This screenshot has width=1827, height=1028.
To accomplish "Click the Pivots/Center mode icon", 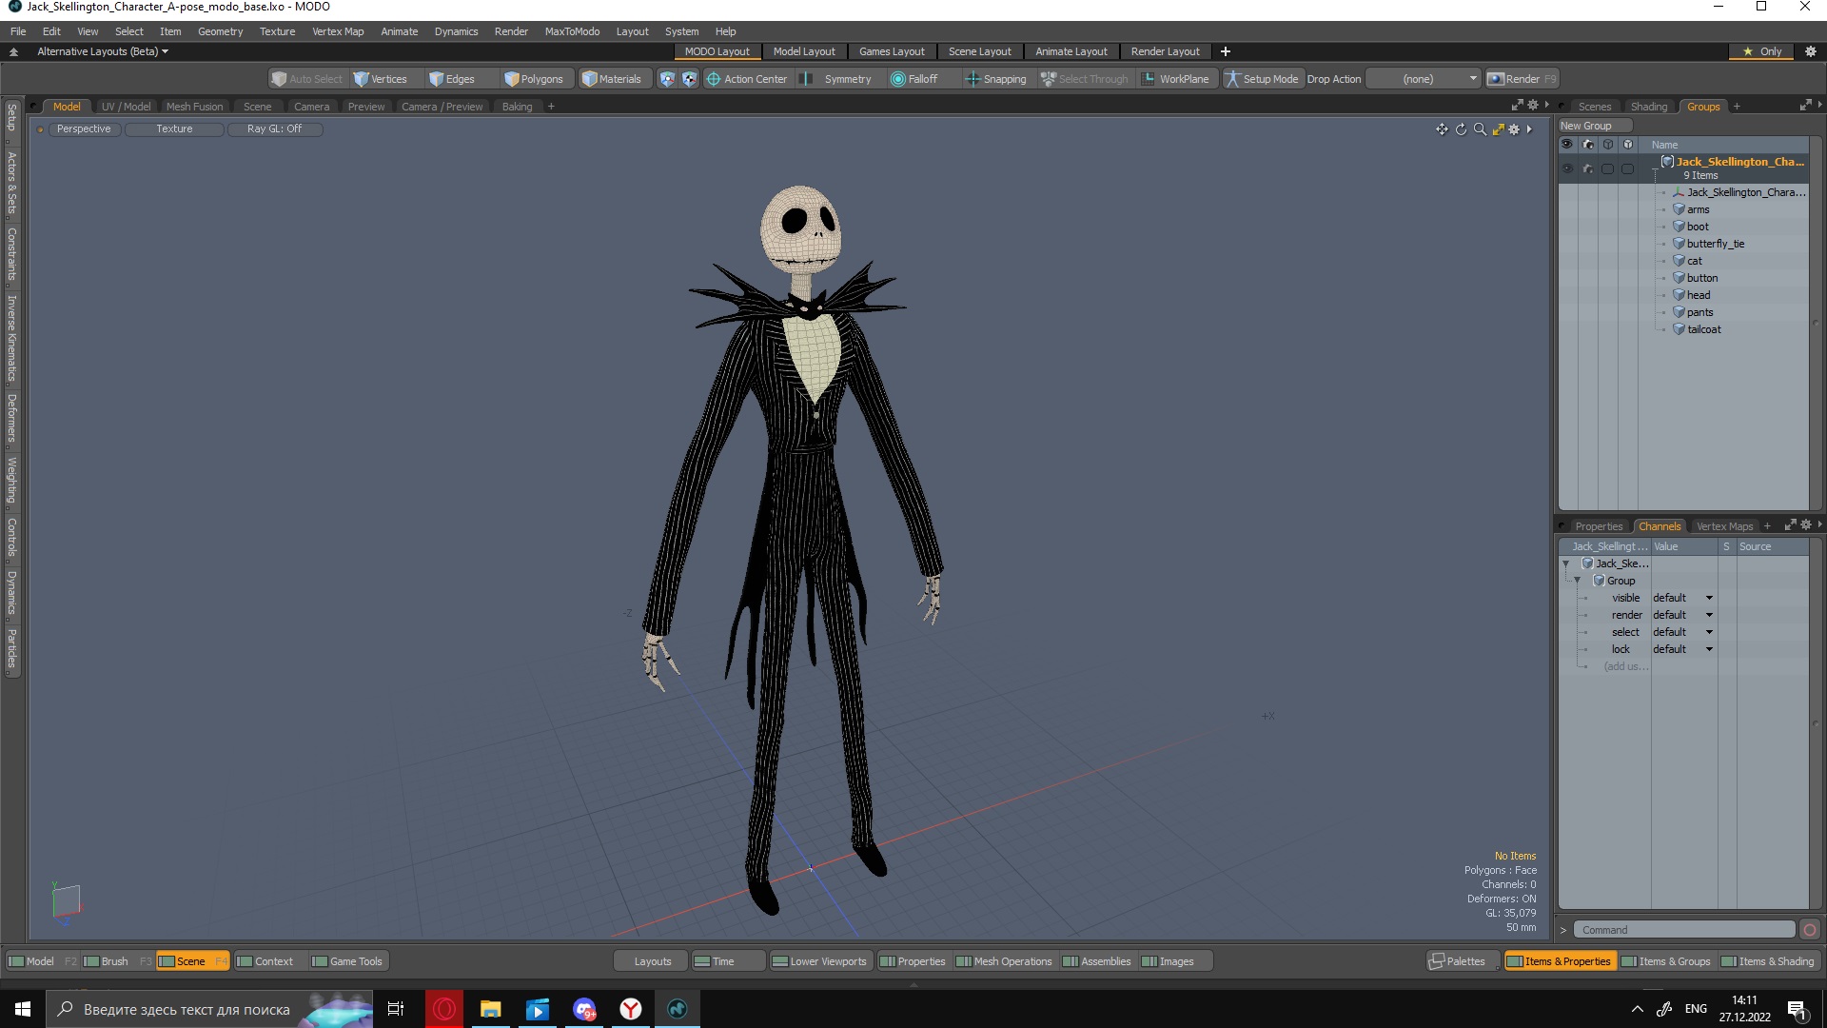I will point(689,79).
